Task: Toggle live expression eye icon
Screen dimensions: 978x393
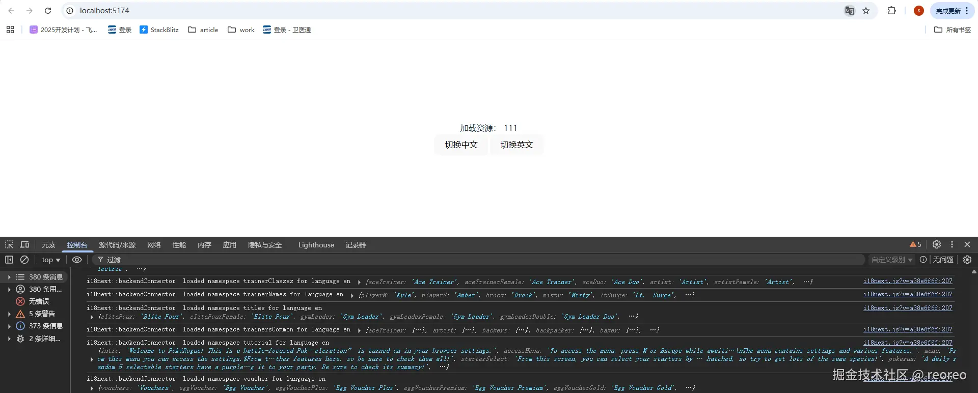Action: (77, 260)
